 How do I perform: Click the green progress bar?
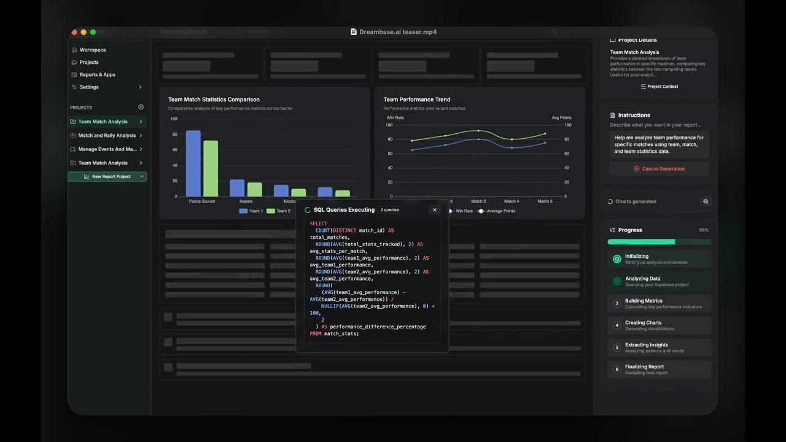click(x=641, y=242)
